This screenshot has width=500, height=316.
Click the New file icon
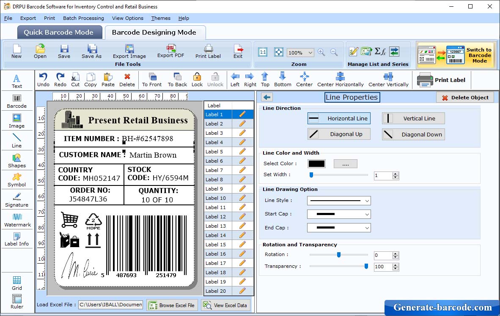point(16,51)
